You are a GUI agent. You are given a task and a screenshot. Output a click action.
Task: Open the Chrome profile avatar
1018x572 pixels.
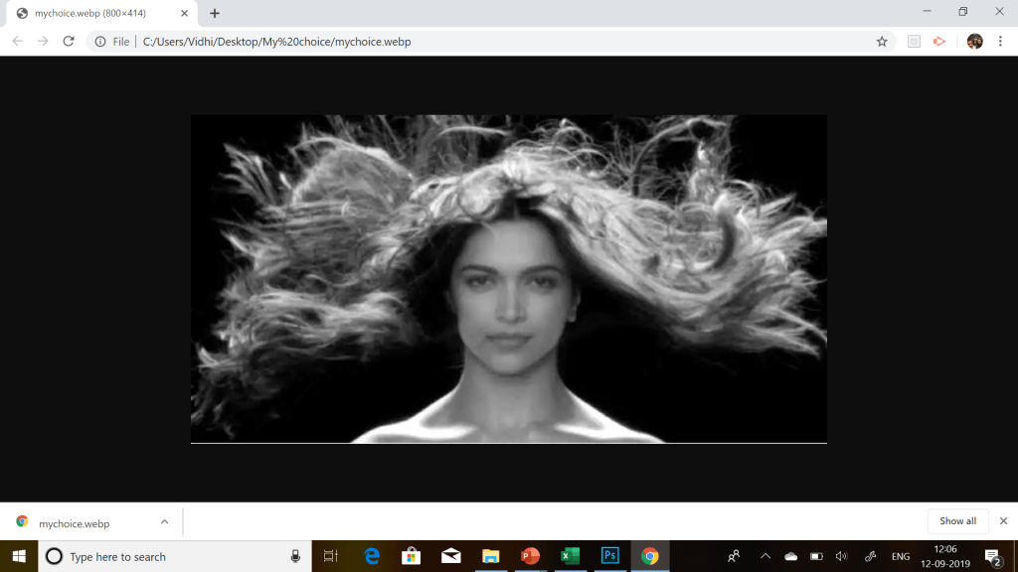click(974, 42)
